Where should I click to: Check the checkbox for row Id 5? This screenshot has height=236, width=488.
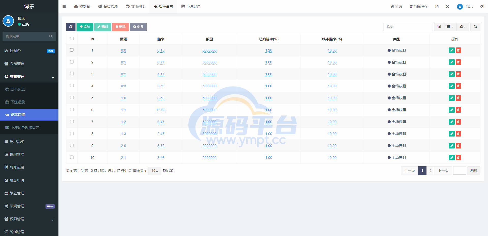[x=72, y=98]
